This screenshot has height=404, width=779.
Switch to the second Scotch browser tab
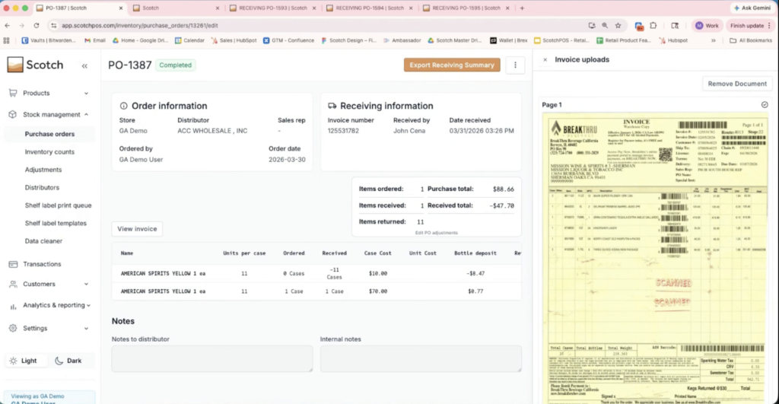click(175, 8)
